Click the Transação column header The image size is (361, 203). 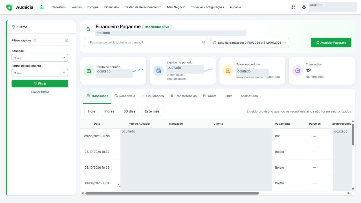point(176,124)
